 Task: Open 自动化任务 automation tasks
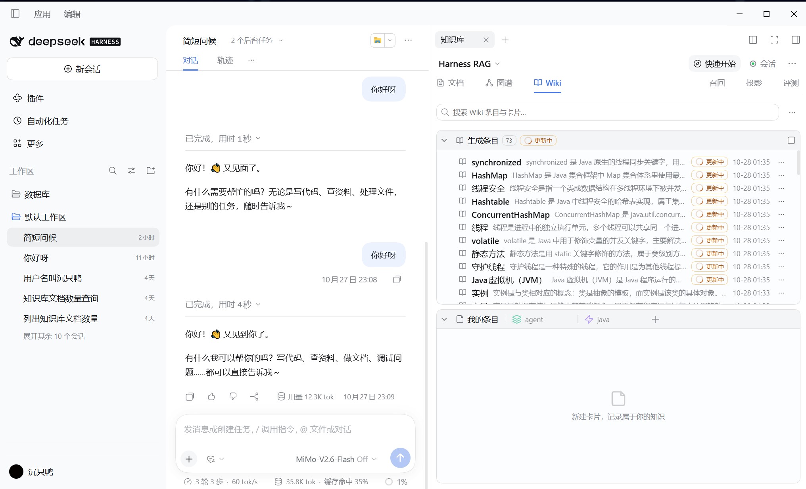[x=41, y=121]
